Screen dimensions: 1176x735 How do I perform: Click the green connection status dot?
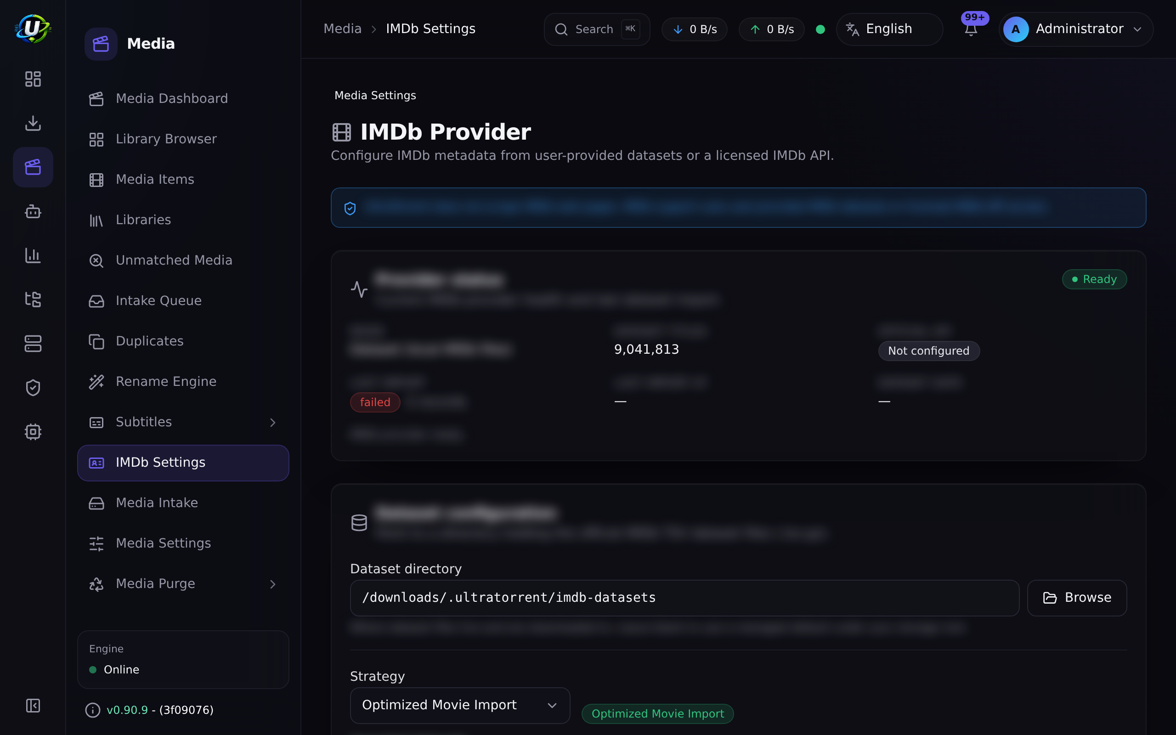click(x=820, y=29)
